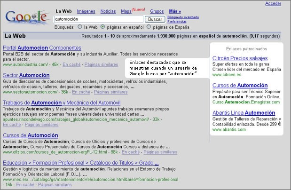
Task: Open sponsored 'Cursos de Automoción' Emagister ad
Action: point(240,86)
